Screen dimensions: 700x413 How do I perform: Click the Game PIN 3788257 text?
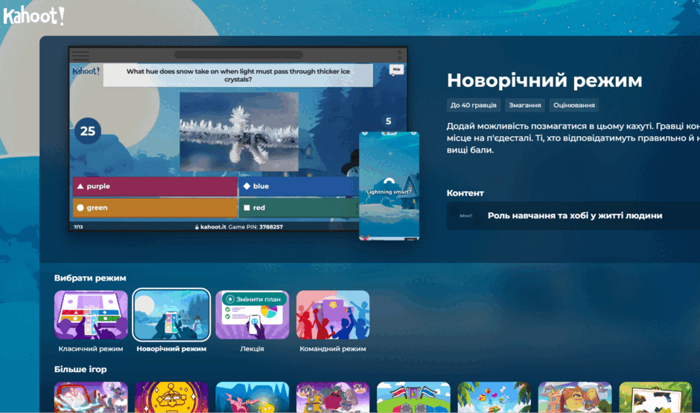(255, 227)
